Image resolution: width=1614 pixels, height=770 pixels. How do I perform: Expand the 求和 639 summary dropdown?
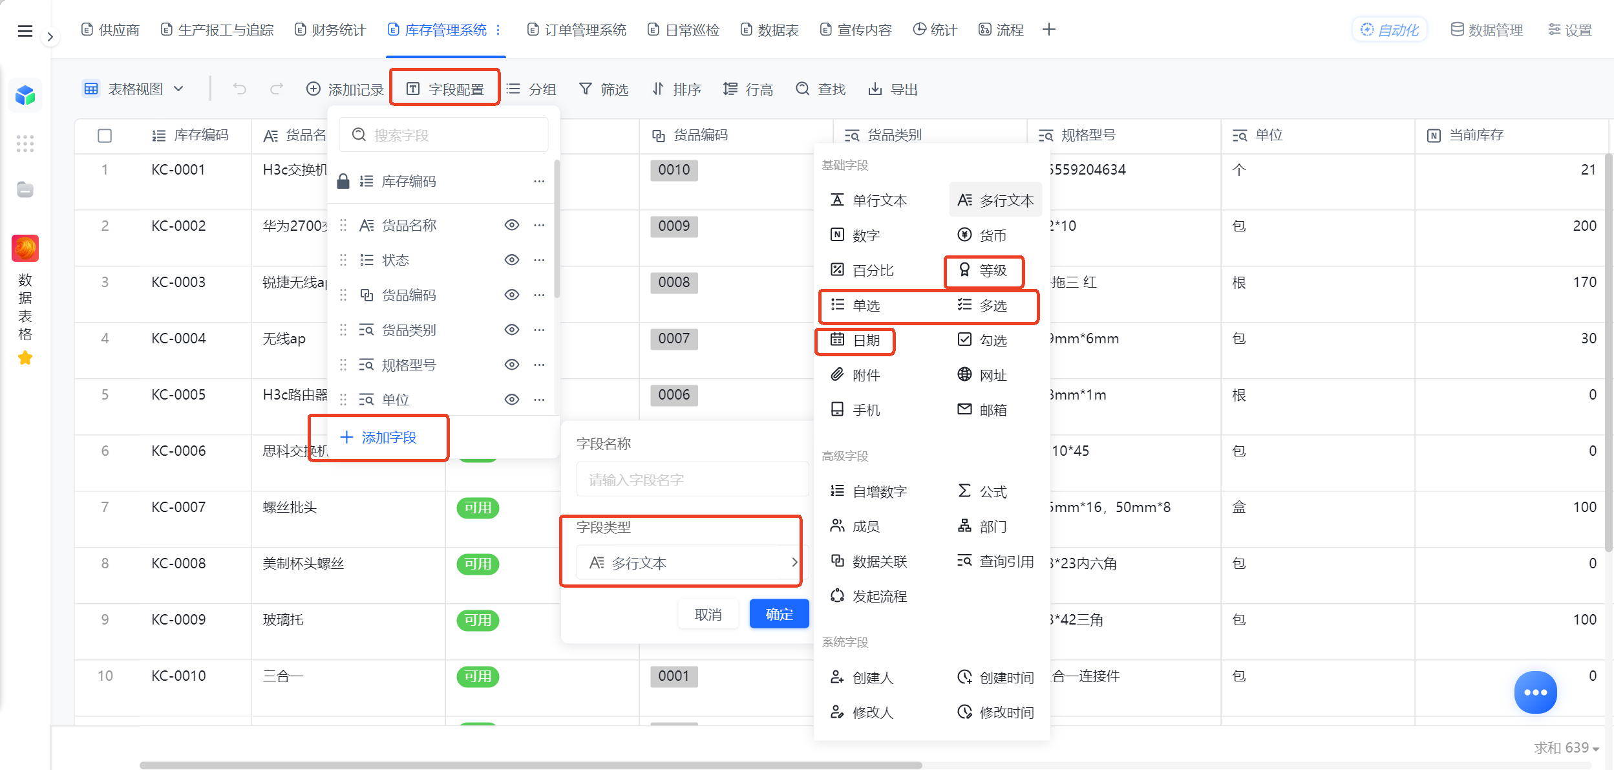pos(1567,748)
